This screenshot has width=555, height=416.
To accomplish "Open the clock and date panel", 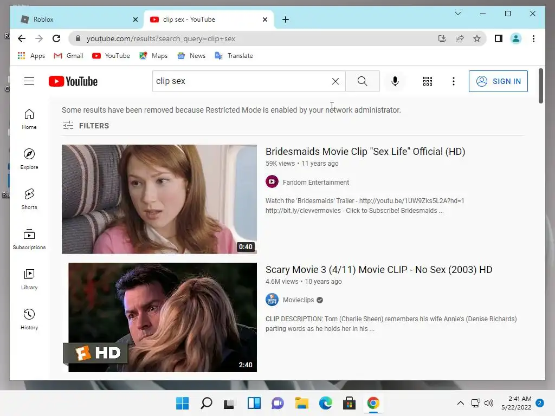I will click(x=517, y=403).
